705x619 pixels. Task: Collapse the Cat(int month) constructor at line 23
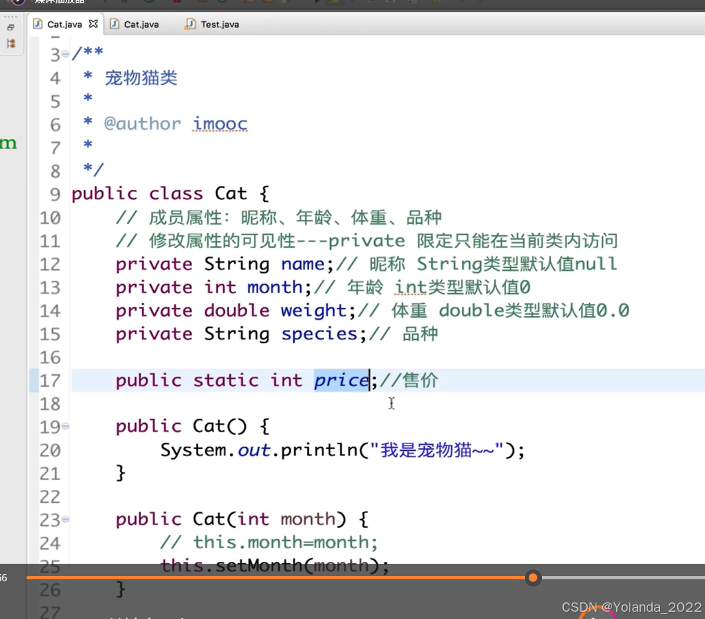[x=65, y=519]
